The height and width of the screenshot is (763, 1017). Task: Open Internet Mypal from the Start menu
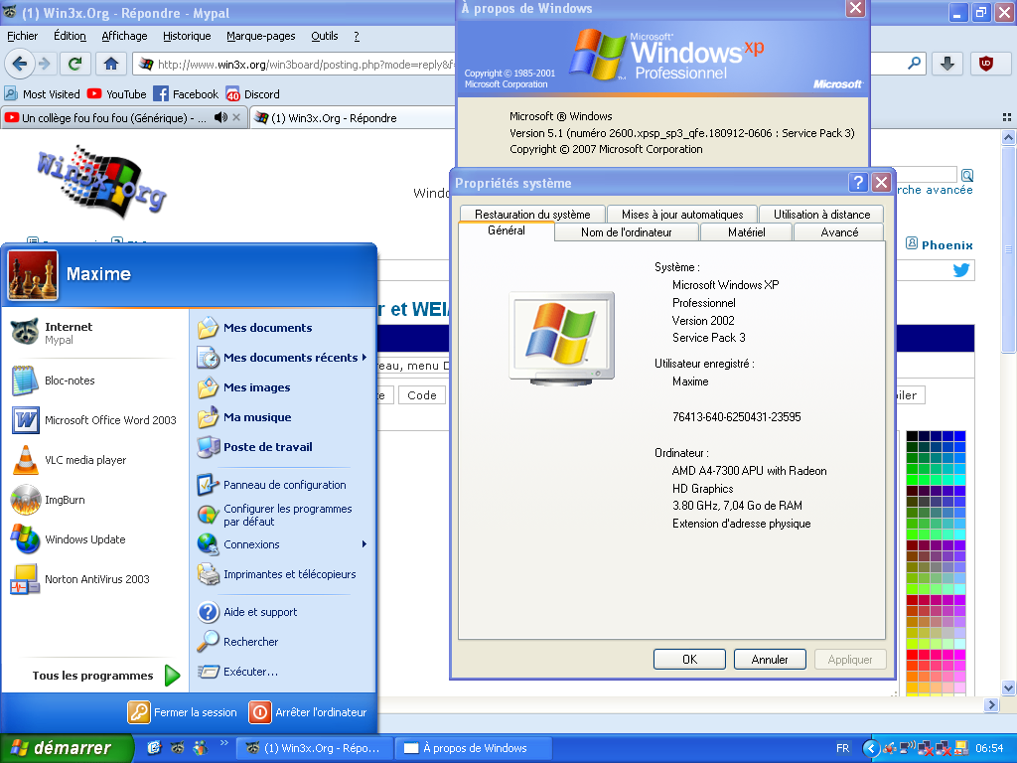click(94, 332)
